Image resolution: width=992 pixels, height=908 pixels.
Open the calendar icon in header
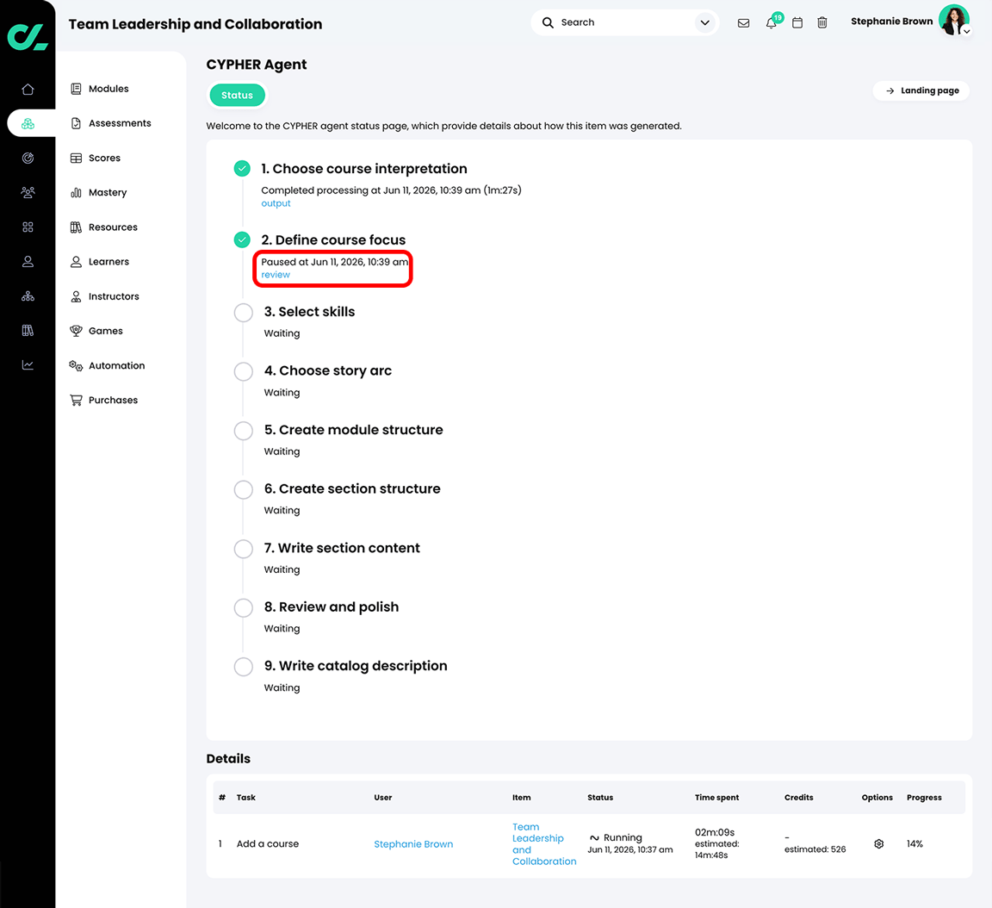tap(797, 22)
